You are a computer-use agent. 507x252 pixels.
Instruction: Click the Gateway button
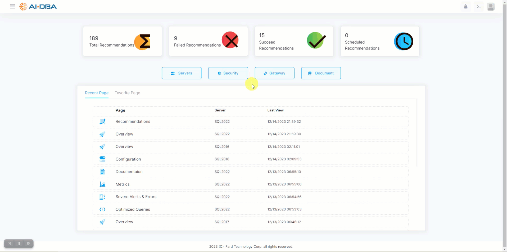pyautogui.click(x=274, y=73)
